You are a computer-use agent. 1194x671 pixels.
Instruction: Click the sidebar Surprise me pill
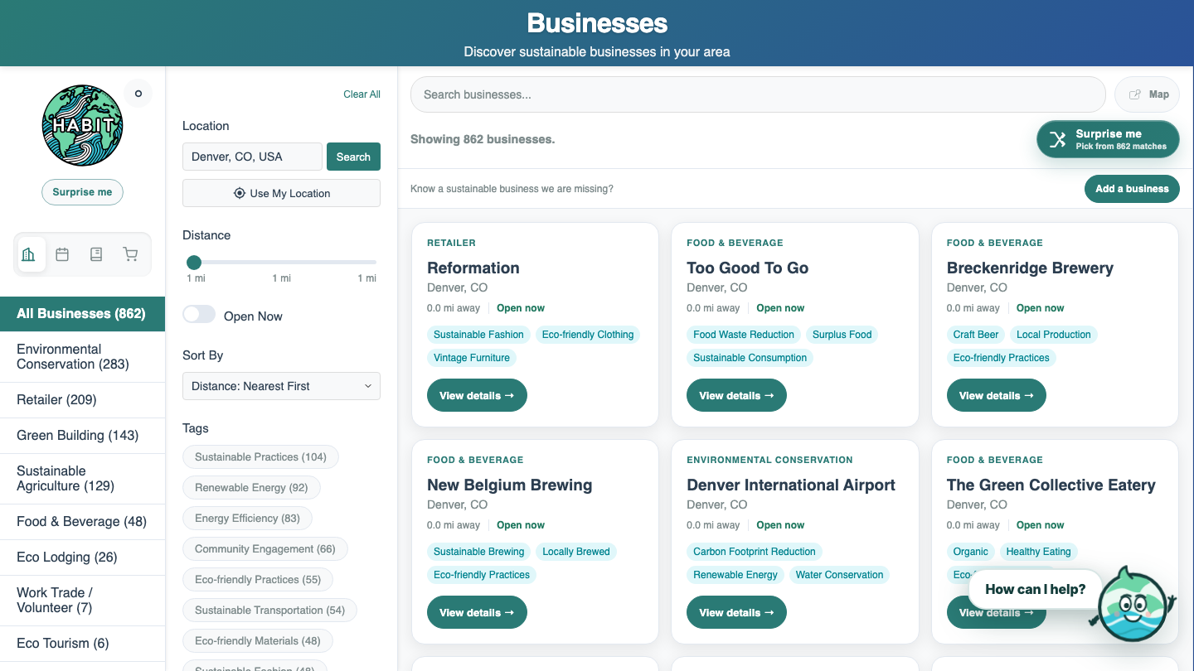pyautogui.click(x=82, y=192)
